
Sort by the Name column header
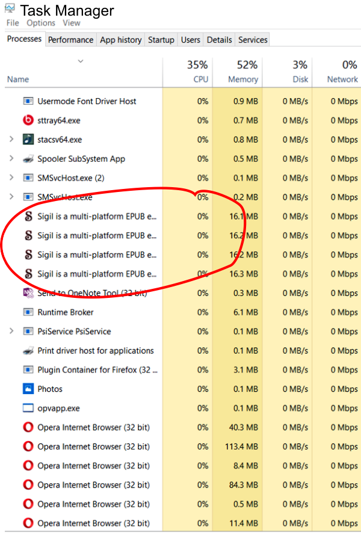point(18,79)
